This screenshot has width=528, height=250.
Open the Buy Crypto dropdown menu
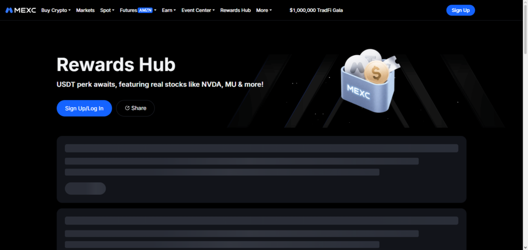[x=56, y=10]
